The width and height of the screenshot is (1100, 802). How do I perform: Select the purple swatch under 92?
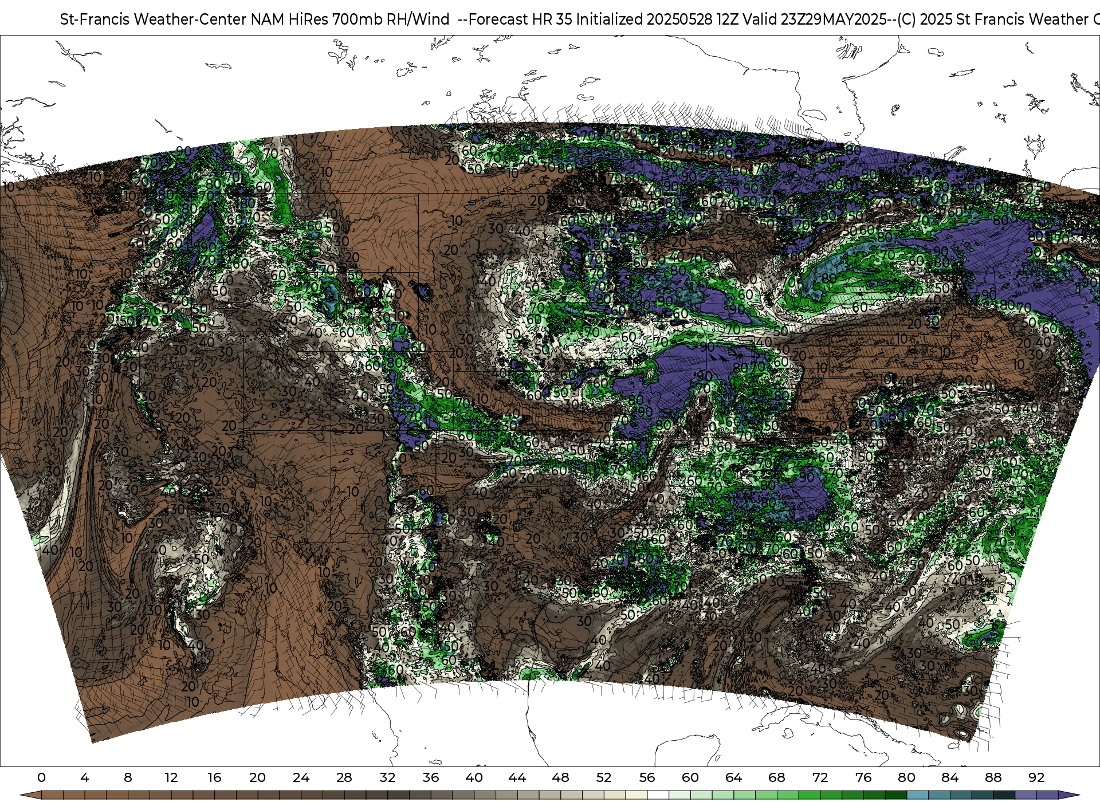pos(1047,795)
